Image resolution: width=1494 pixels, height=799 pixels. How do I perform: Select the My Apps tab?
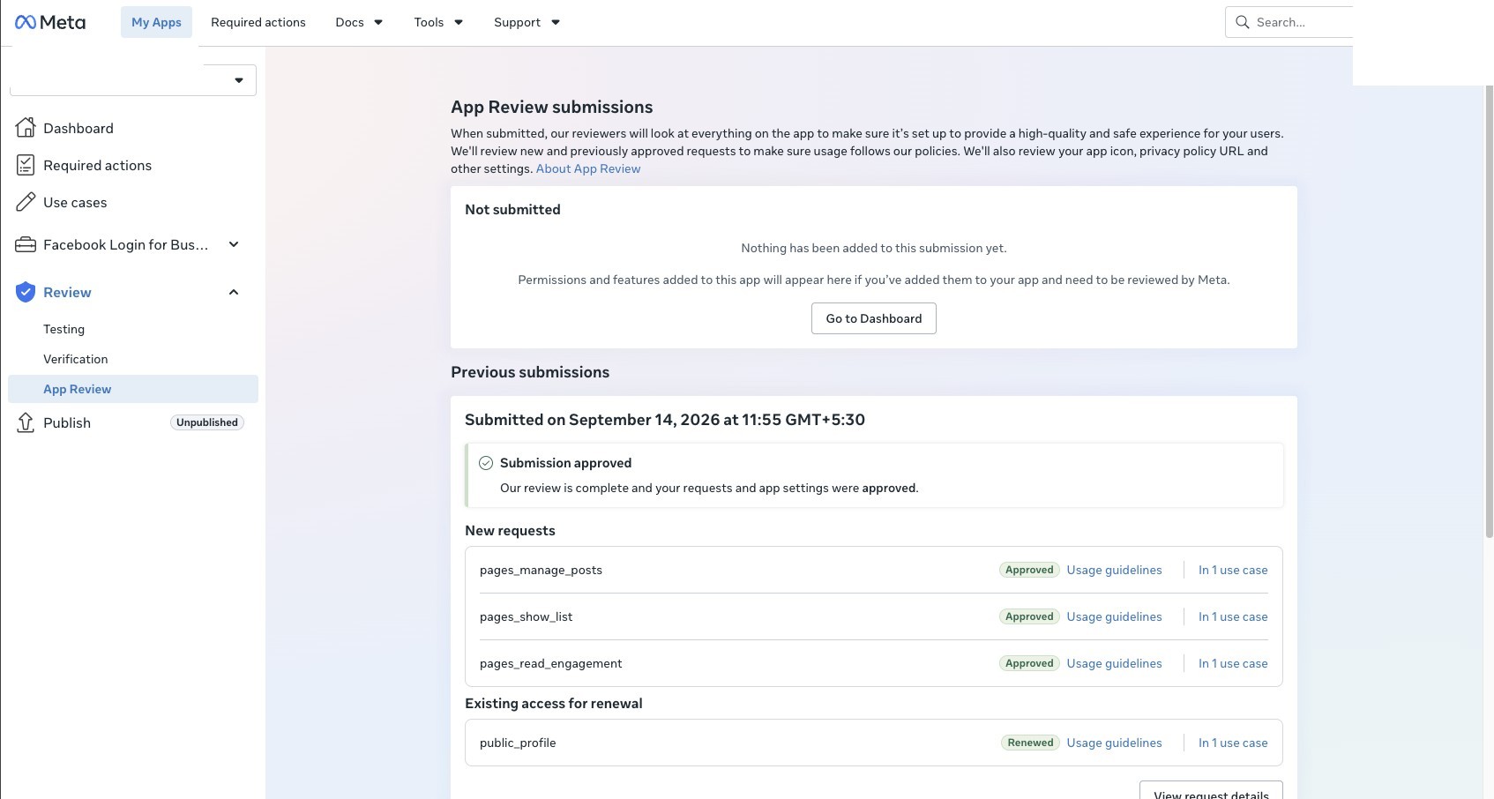(156, 22)
